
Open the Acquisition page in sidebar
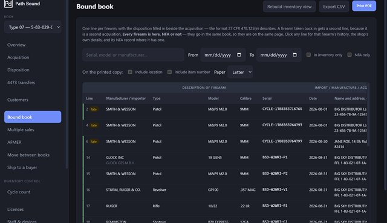(18, 57)
